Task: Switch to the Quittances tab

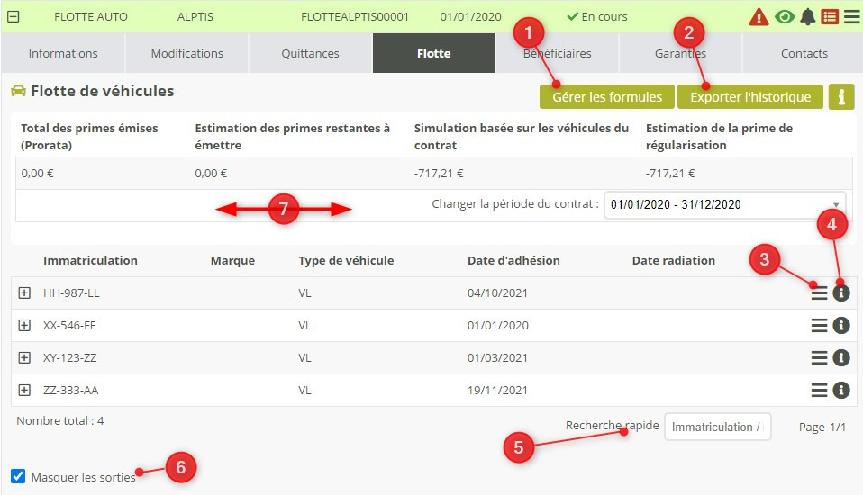Action: tap(310, 53)
